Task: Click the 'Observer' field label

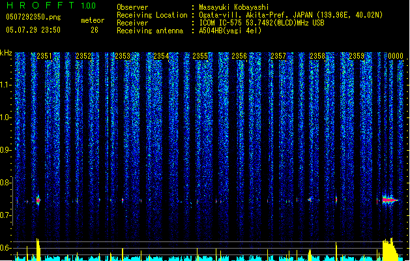Action: coord(132,7)
